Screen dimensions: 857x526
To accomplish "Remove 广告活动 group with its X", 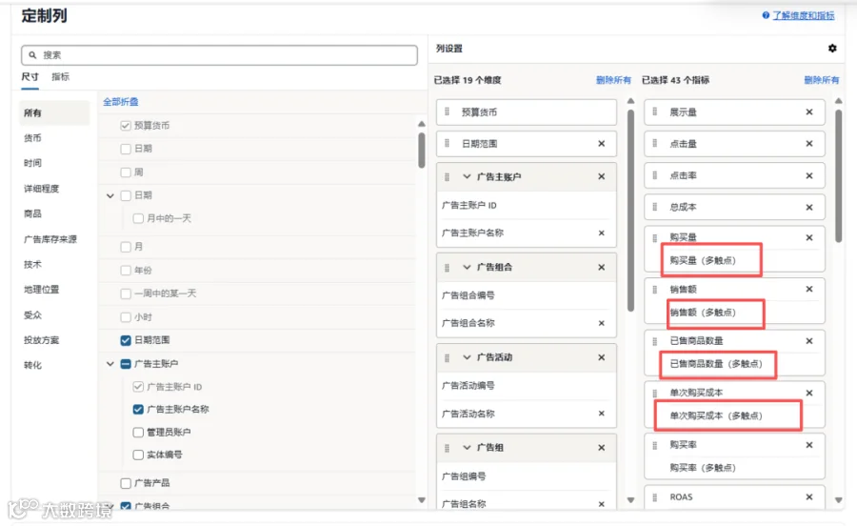I will [x=601, y=357].
